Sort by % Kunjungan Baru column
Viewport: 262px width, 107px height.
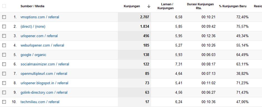[232, 6]
